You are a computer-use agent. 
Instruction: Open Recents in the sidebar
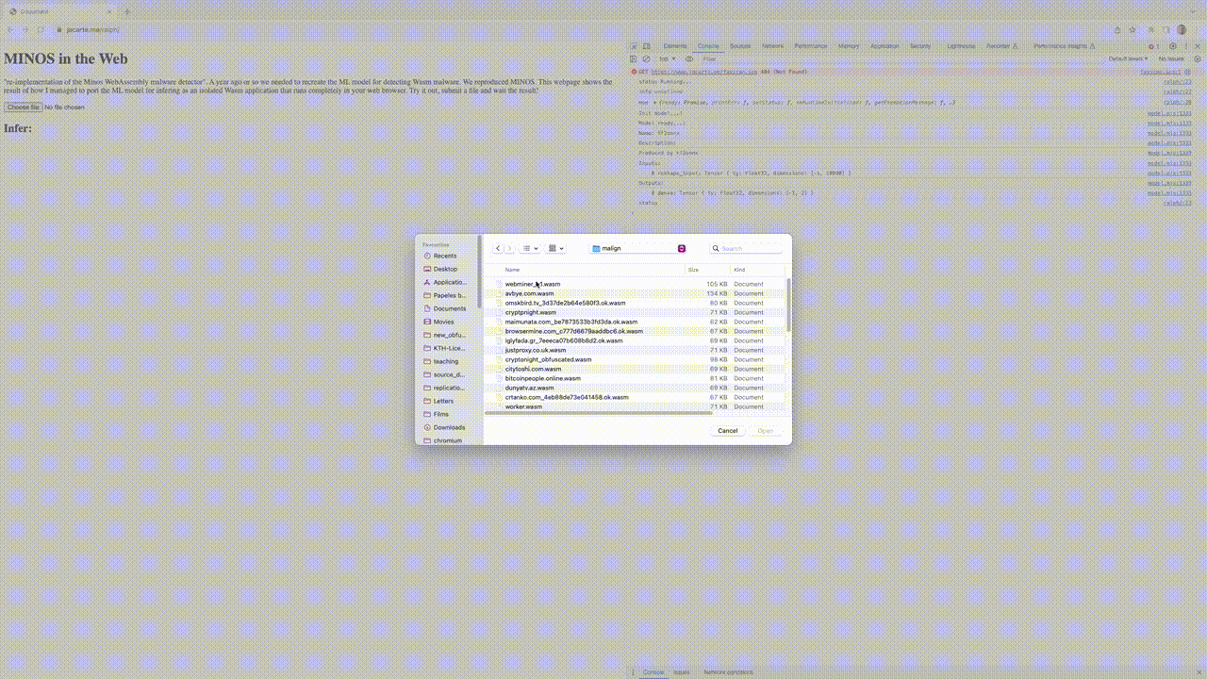click(x=444, y=256)
